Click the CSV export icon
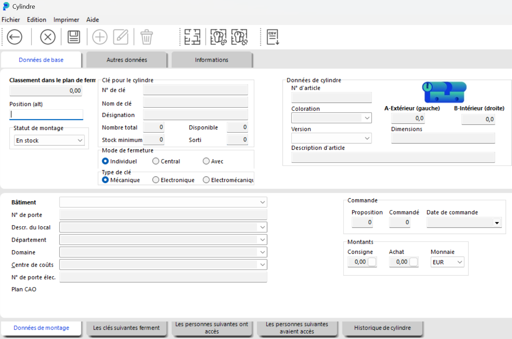 [273, 37]
